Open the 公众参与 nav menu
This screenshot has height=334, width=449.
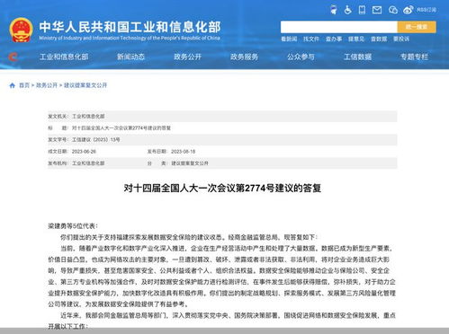(x=301, y=57)
